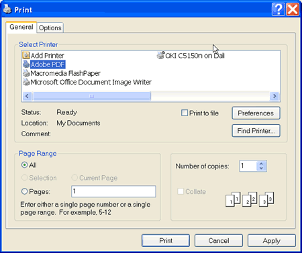This screenshot has height=253, width=302.
Task: Close the Print dialog
Action: point(293,9)
